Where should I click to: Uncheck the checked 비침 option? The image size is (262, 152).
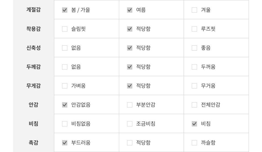pos(194,124)
